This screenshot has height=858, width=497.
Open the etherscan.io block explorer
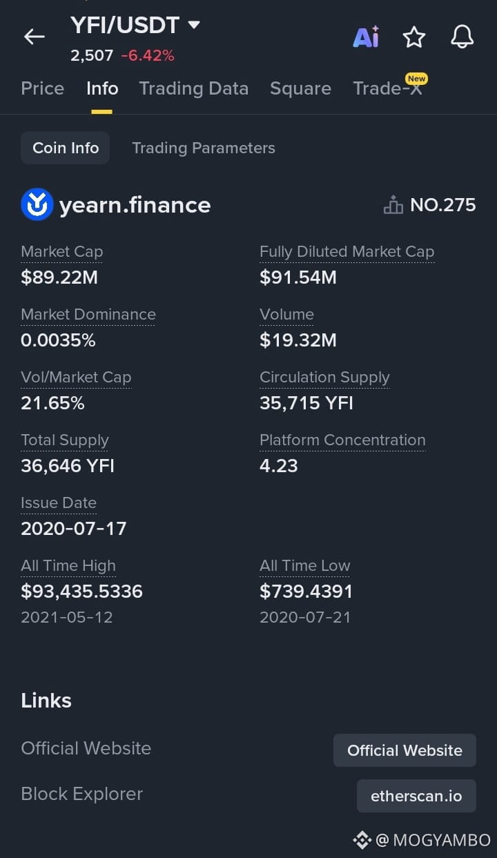416,796
